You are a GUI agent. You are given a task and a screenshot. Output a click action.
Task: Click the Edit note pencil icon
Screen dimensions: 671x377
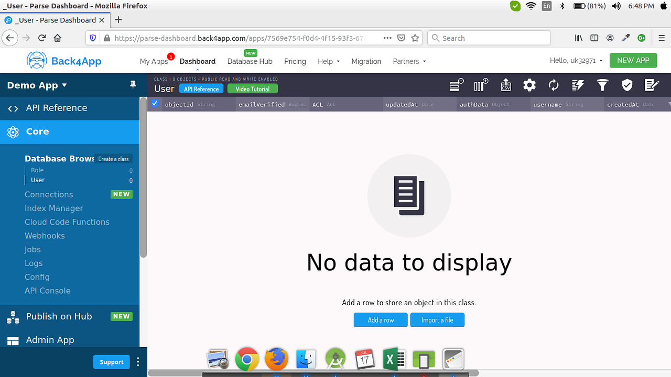point(652,85)
